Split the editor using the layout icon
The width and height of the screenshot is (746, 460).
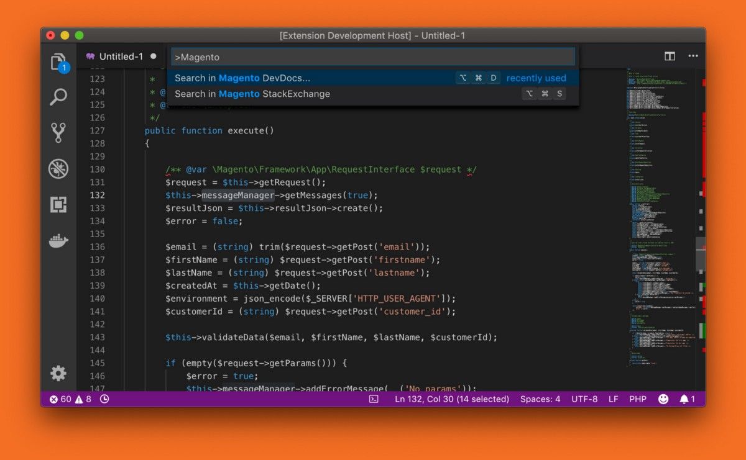(x=670, y=56)
